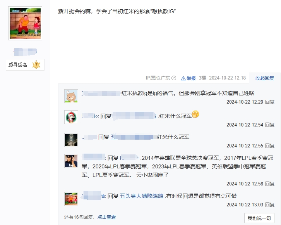
Task: Collapse replies with 收起回复
Action: pos(265,78)
